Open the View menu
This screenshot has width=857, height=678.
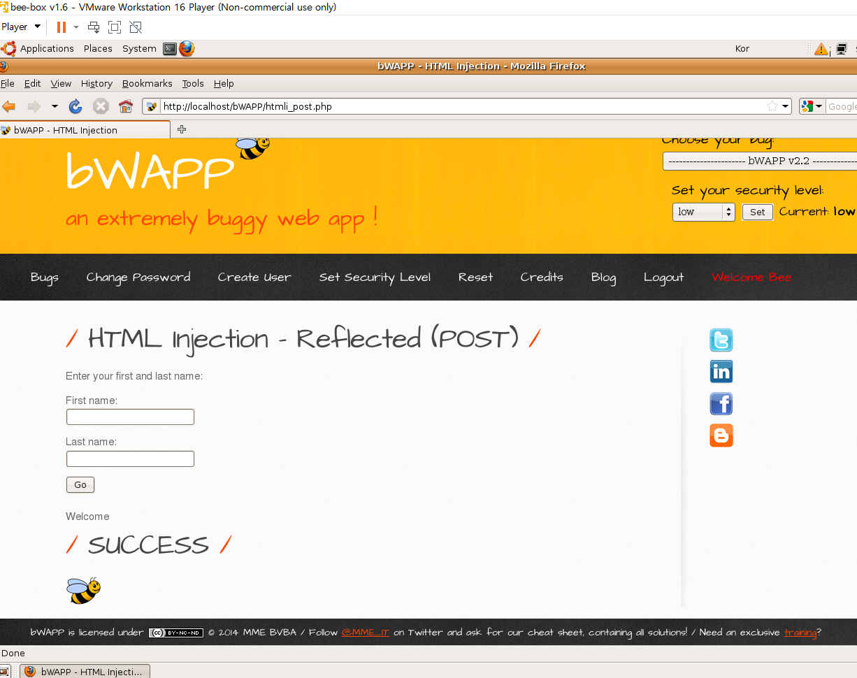click(61, 83)
